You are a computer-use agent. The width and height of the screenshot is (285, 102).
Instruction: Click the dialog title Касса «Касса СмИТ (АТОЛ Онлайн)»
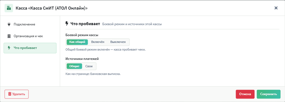(52, 8)
